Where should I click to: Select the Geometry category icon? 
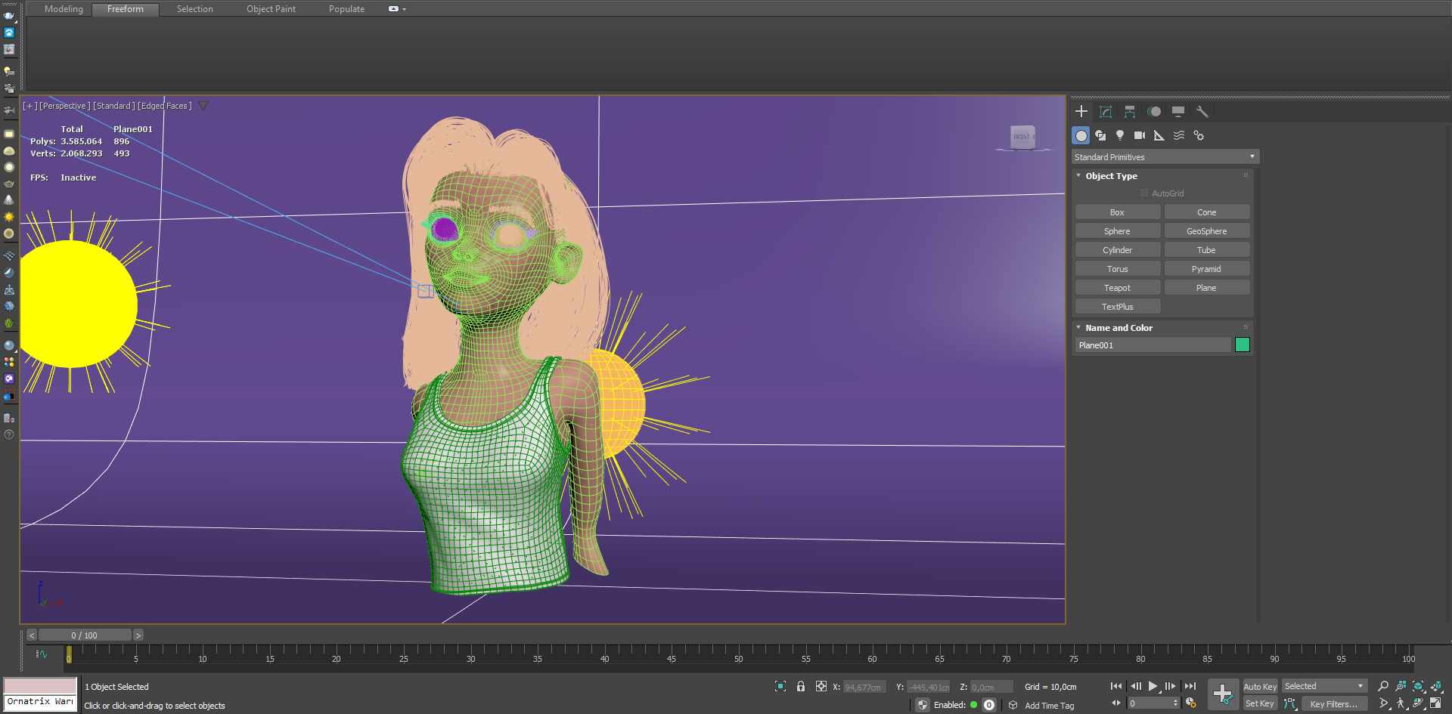[x=1081, y=135]
